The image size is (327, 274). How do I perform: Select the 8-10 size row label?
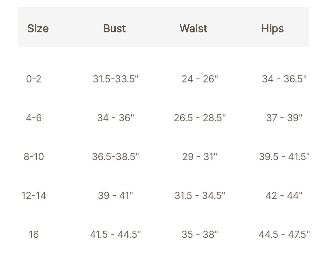[34, 157]
